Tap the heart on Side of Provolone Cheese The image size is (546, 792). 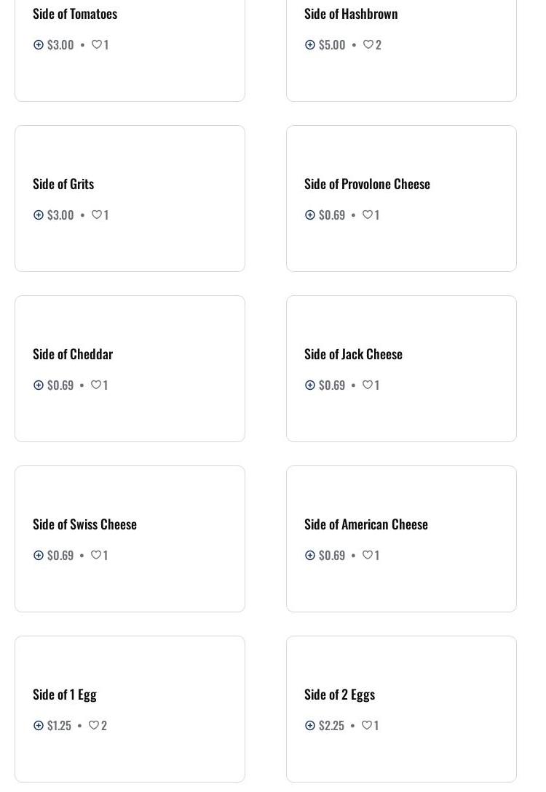[368, 215]
